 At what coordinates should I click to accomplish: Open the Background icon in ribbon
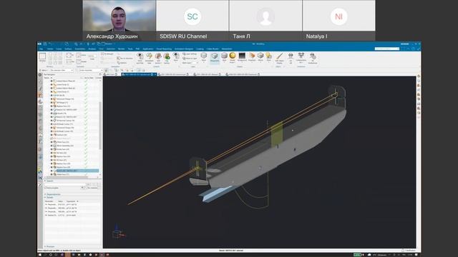pyautogui.click(x=242, y=57)
